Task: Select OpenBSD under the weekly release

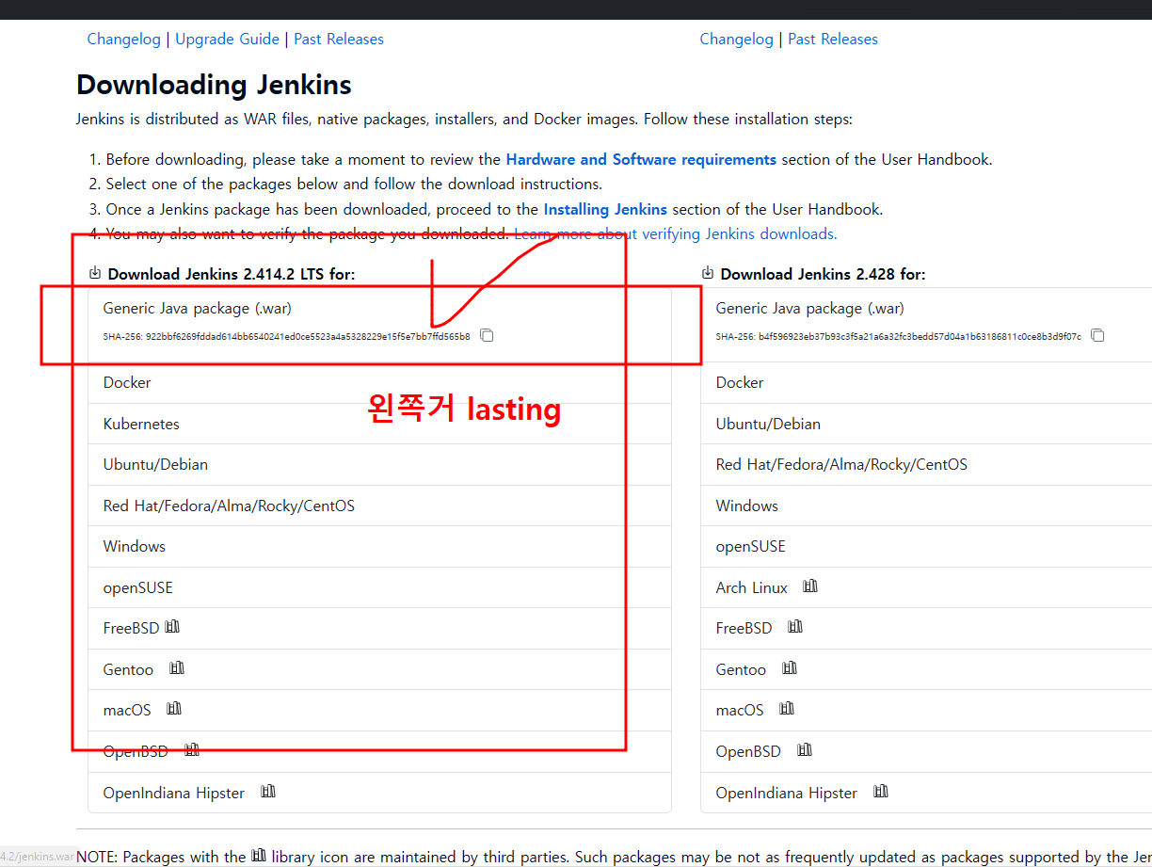Action: tap(926, 751)
